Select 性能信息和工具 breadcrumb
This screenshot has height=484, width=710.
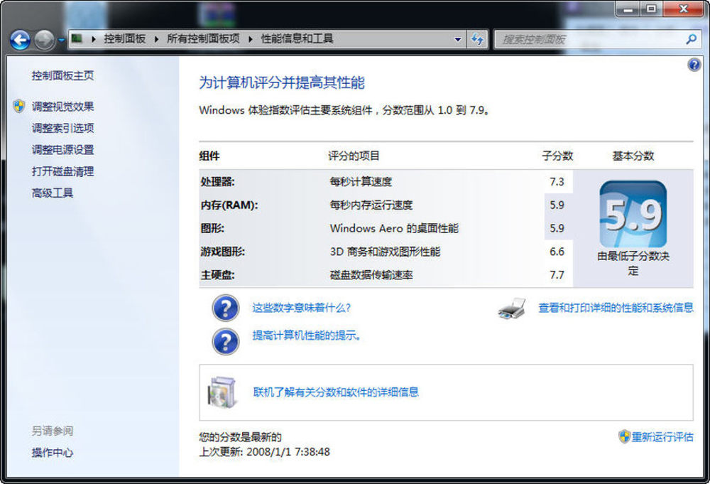(297, 39)
